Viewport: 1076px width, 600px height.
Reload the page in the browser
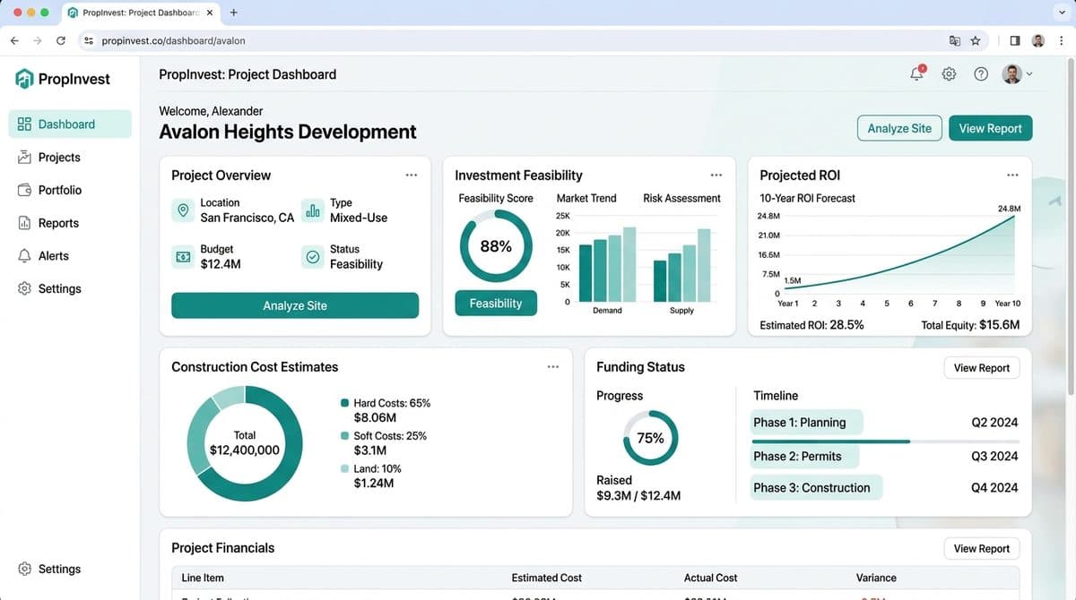point(61,40)
